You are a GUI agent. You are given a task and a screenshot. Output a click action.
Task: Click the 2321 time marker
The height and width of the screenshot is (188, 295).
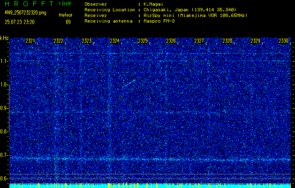(30, 41)
